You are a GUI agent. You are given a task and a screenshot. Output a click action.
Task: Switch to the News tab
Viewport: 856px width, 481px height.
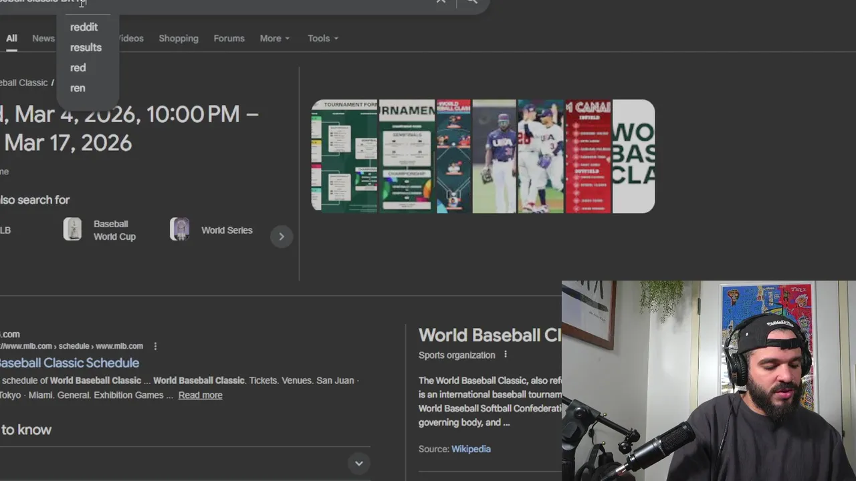pyautogui.click(x=43, y=38)
